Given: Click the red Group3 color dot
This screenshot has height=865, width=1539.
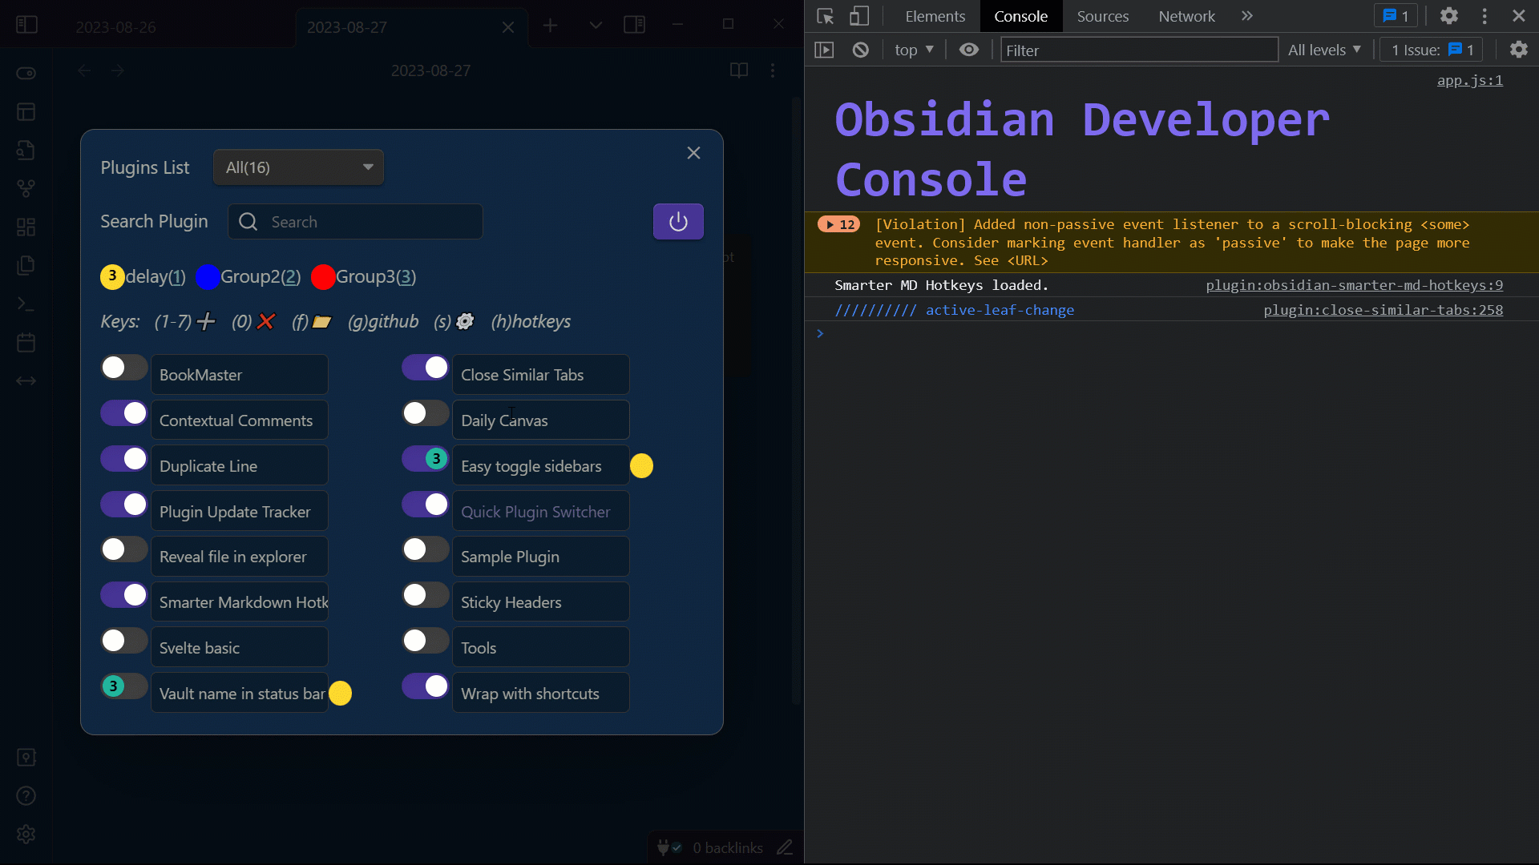Looking at the screenshot, I should [323, 277].
